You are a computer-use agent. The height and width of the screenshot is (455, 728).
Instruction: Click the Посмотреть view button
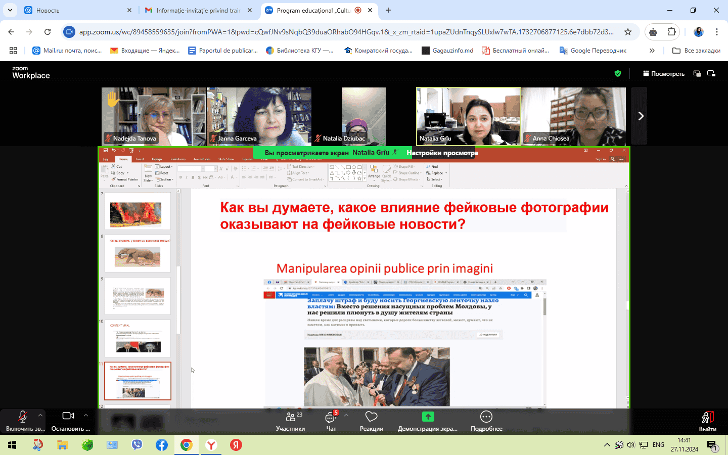tap(663, 74)
